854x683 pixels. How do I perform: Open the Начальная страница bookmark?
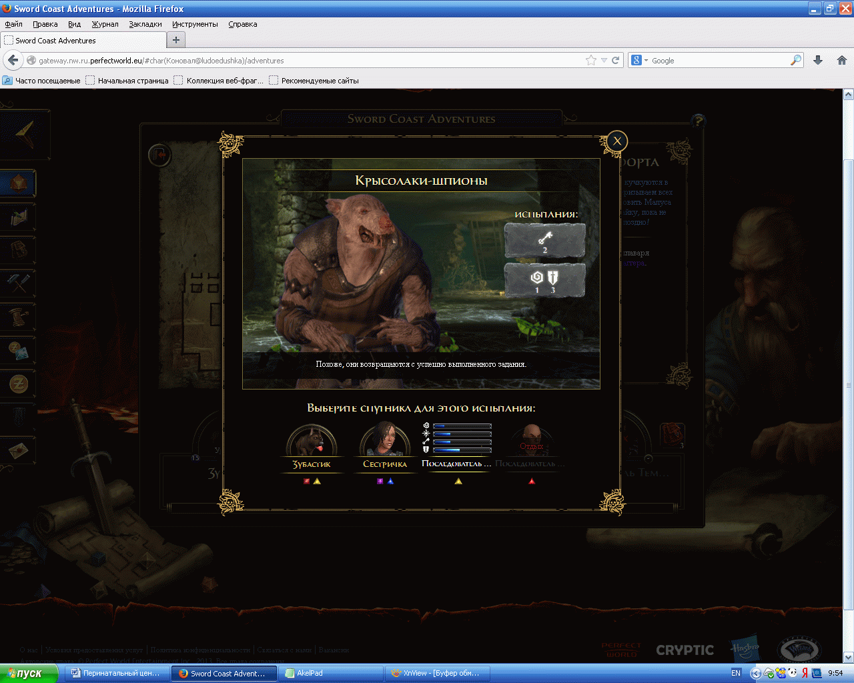tap(127, 81)
